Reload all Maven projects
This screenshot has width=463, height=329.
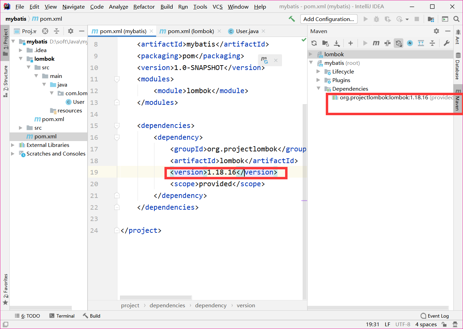314,43
